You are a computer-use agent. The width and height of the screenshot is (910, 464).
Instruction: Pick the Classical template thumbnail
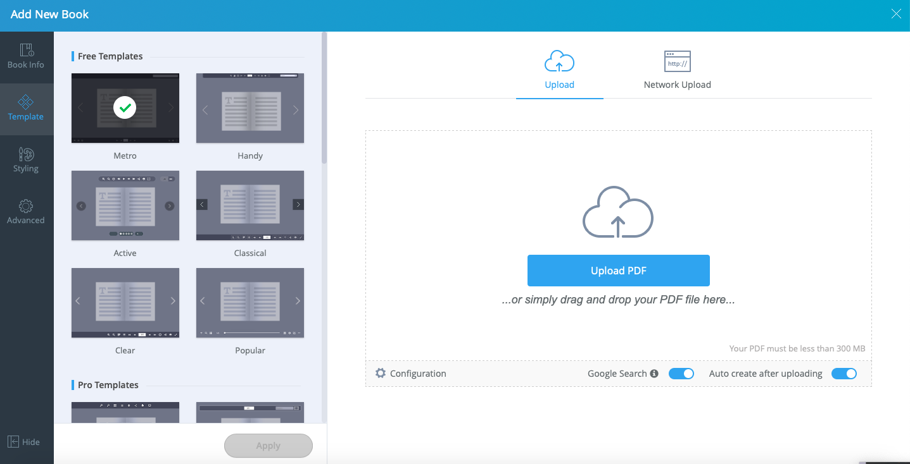tap(250, 205)
